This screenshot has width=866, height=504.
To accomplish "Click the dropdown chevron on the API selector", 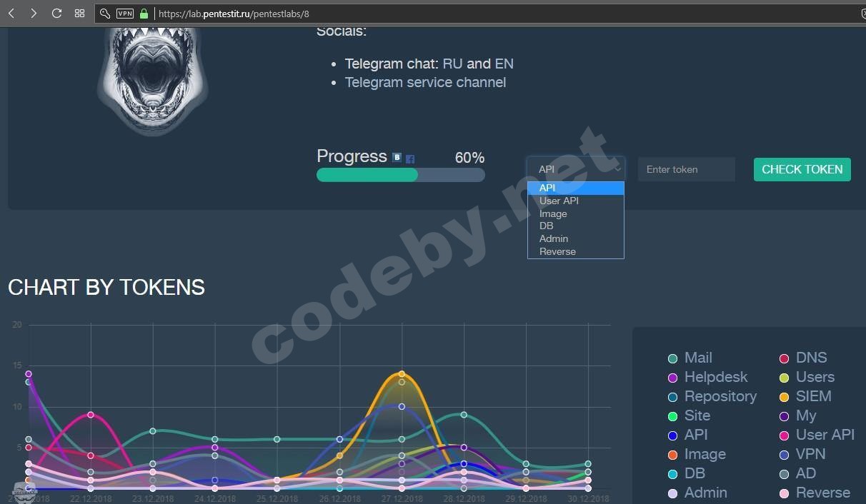I will (x=617, y=169).
